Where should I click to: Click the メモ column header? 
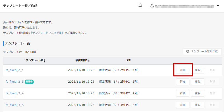click(128, 60)
